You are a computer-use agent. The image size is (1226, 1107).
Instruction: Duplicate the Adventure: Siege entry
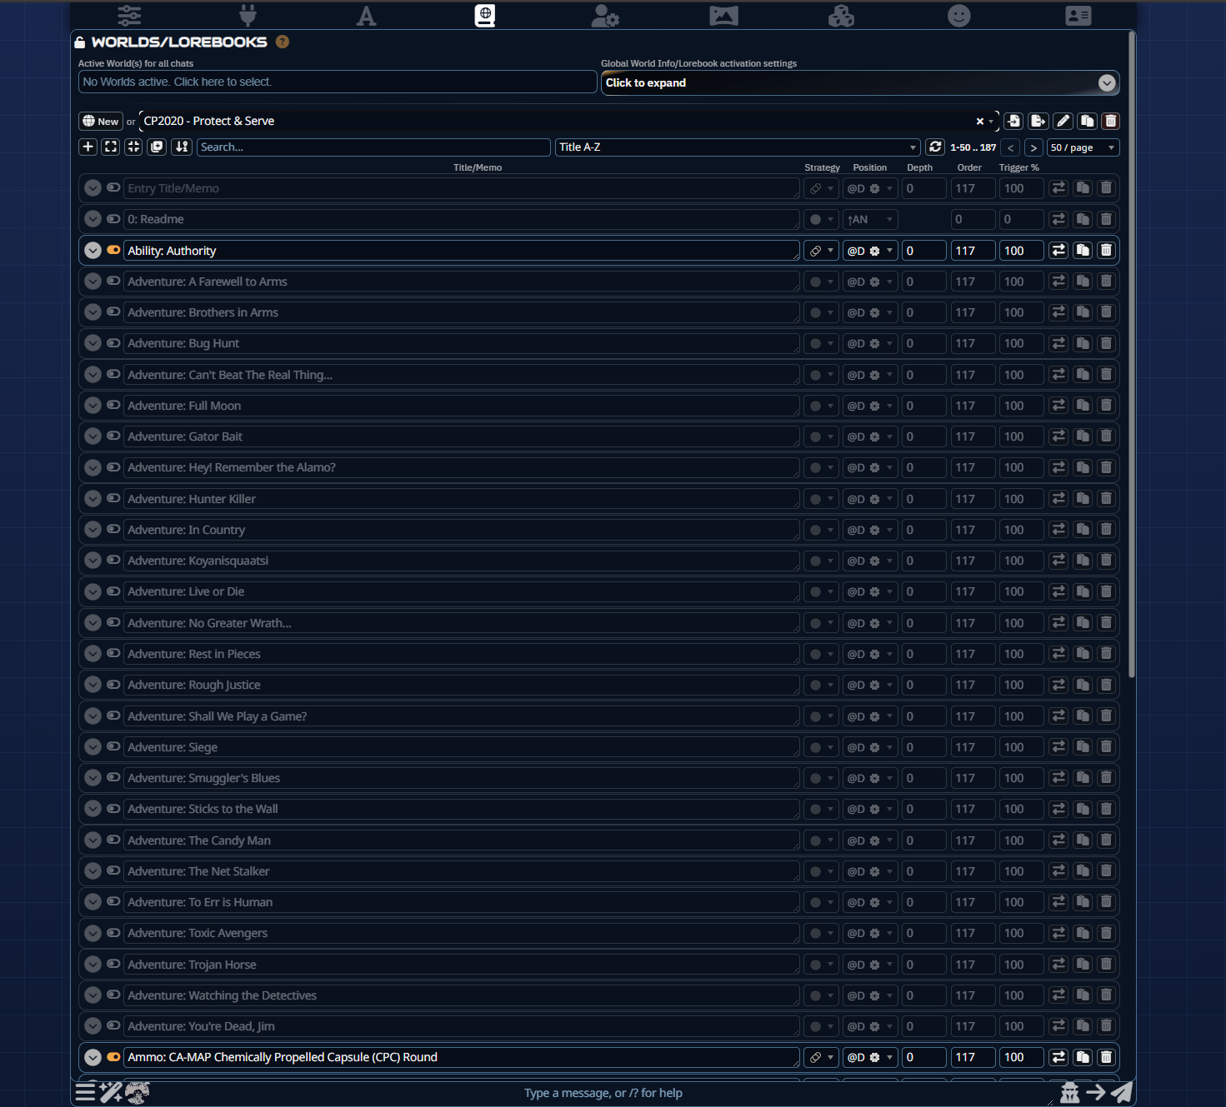pyautogui.click(x=1083, y=747)
